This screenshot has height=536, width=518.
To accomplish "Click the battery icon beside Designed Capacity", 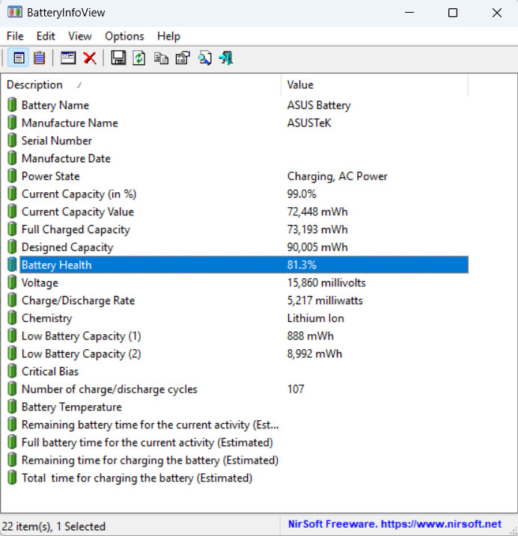I will point(12,247).
